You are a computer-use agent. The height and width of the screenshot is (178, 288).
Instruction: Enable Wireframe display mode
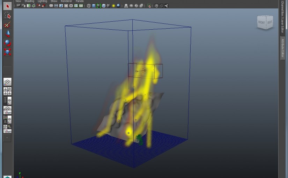[x=89, y=6]
